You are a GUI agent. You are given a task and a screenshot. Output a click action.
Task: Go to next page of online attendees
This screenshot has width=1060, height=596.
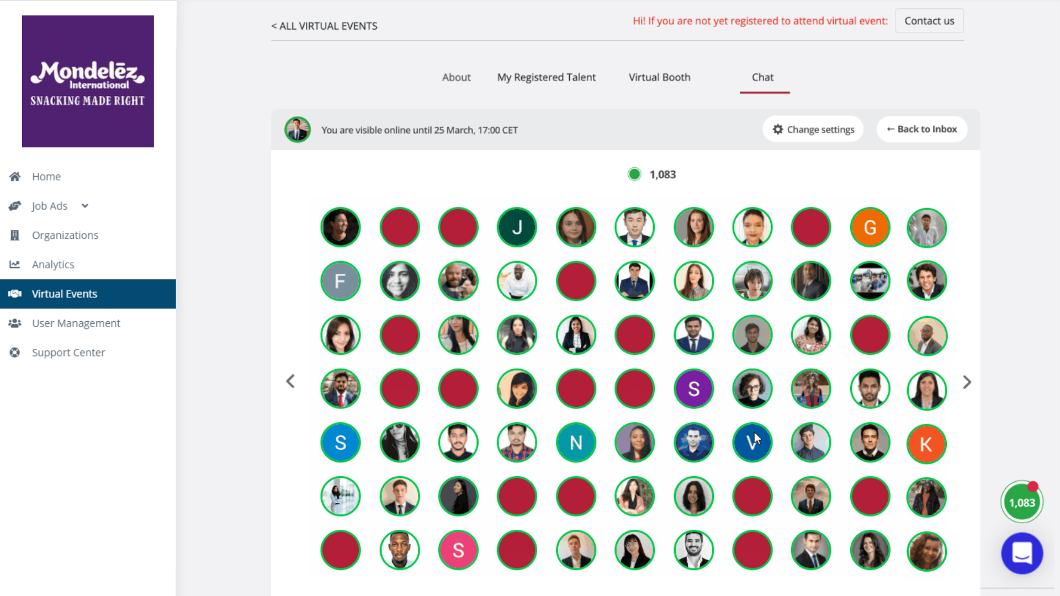967,382
